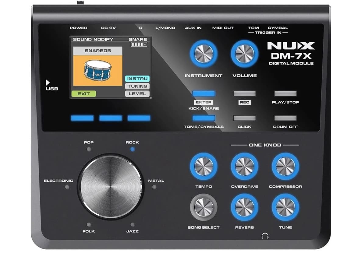Hit the REC button
Viewport: 361px width, 253px height.
(x=245, y=93)
